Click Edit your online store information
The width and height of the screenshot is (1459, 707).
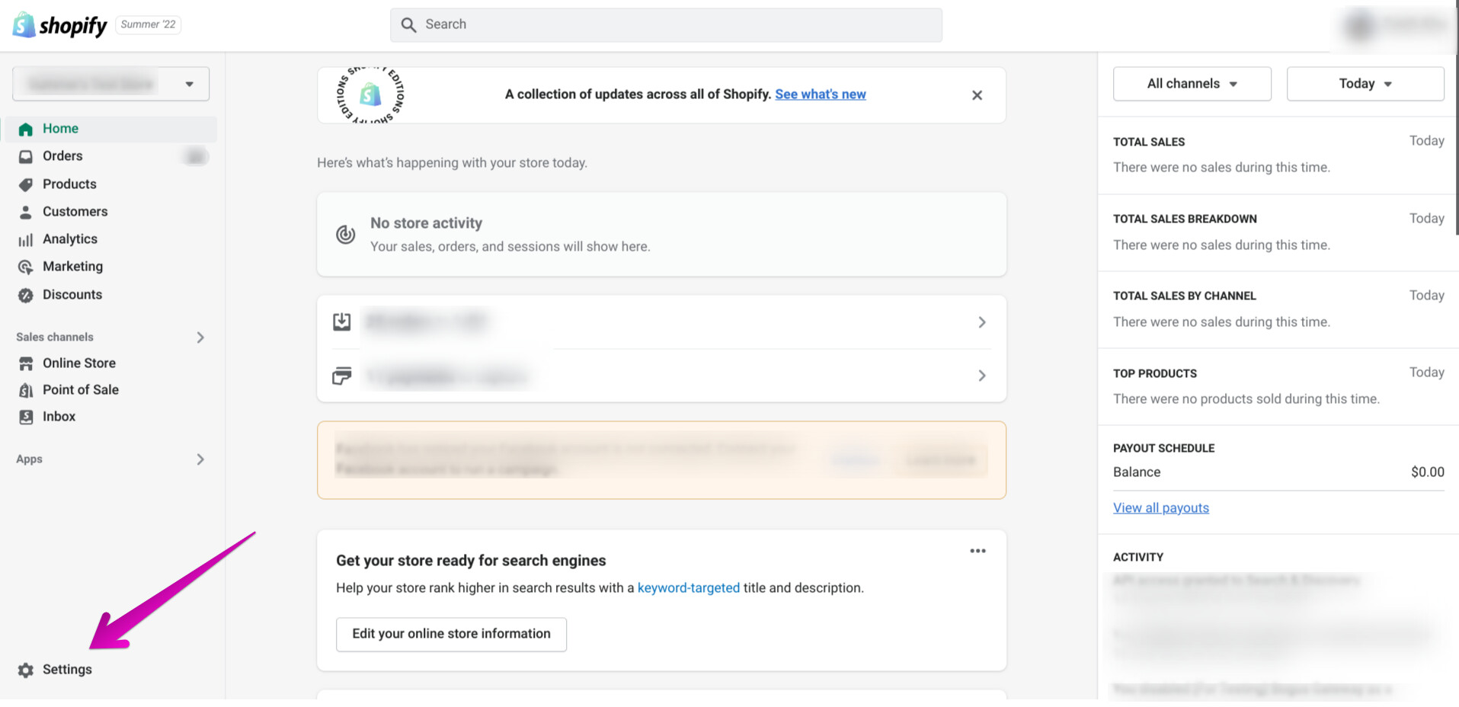(x=451, y=634)
